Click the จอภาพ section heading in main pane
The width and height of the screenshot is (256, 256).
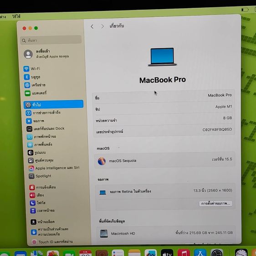[103, 179]
